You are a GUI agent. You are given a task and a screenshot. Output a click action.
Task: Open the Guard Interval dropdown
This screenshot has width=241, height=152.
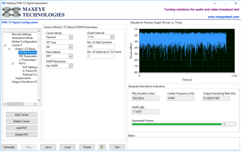[x=112, y=37]
